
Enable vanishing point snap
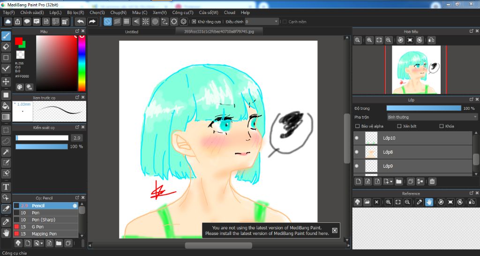136,21
